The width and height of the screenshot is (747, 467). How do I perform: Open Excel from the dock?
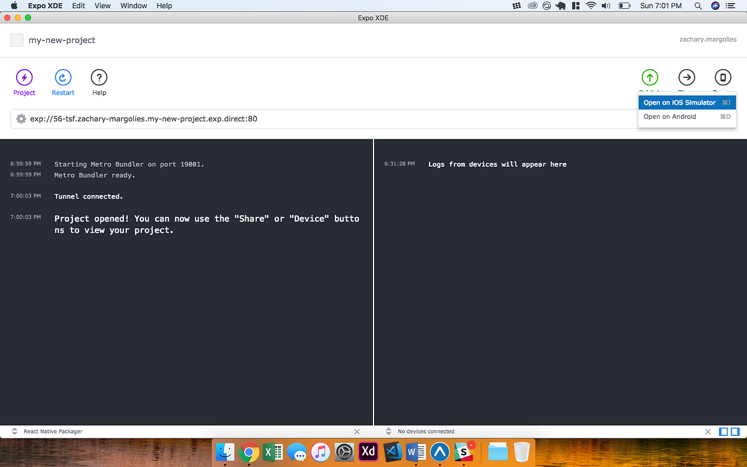point(273,451)
